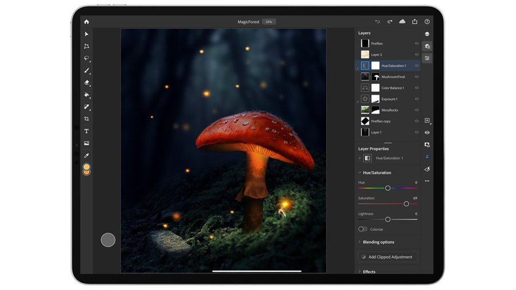Select the Eraser tool

[x=87, y=83]
